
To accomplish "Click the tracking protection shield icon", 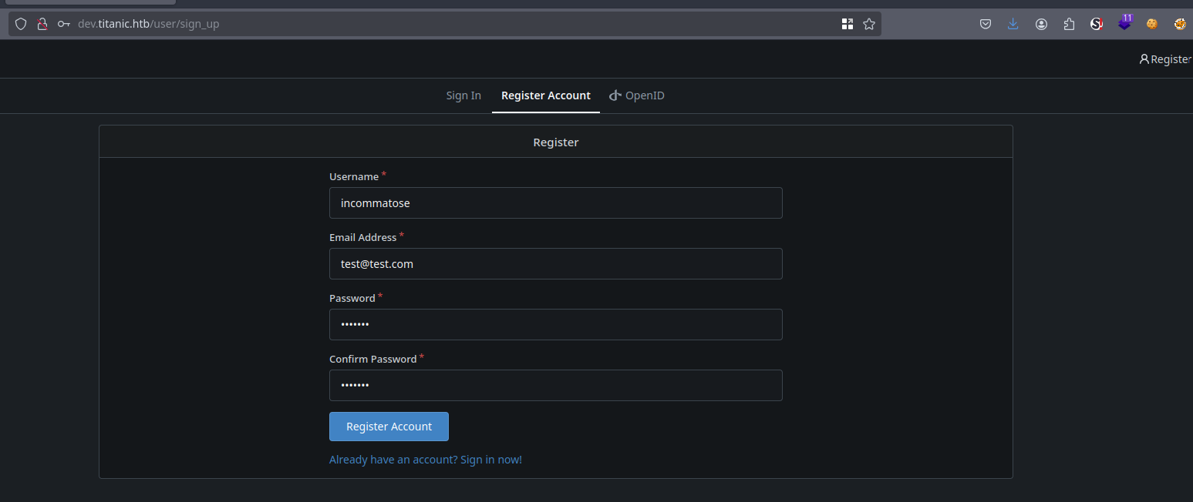I will click(x=21, y=24).
